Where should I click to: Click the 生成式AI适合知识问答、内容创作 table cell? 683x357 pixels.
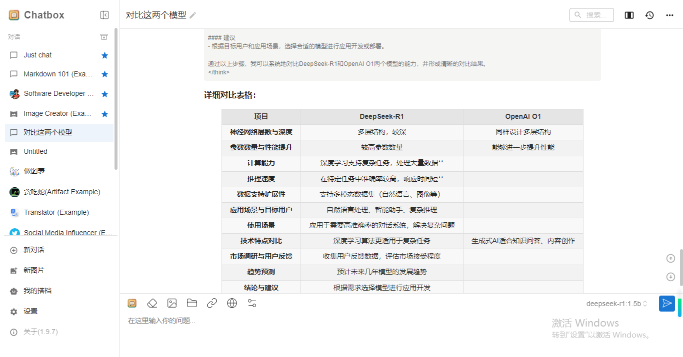[523, 241]
